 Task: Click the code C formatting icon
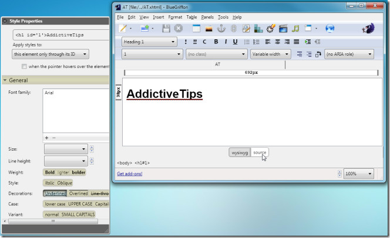(x=204, y=42)
